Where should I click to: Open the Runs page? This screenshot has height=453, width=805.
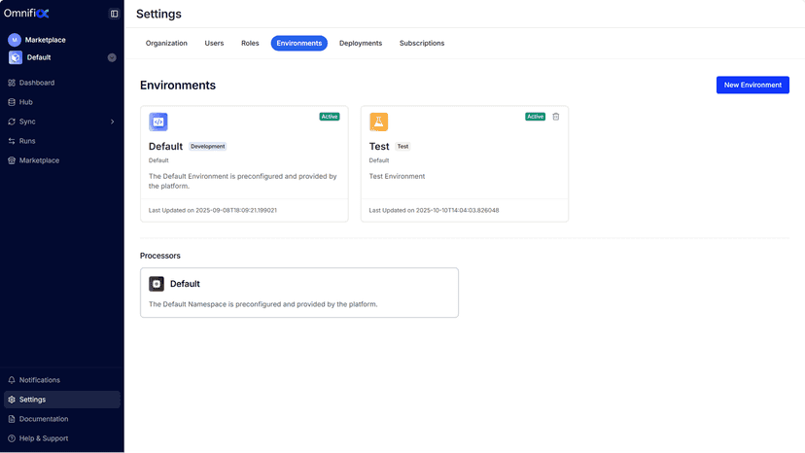tap(27, 141)
